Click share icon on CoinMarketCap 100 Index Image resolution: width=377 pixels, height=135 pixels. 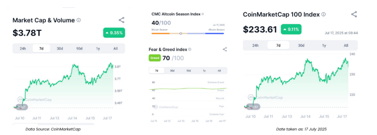pos(354,14)
